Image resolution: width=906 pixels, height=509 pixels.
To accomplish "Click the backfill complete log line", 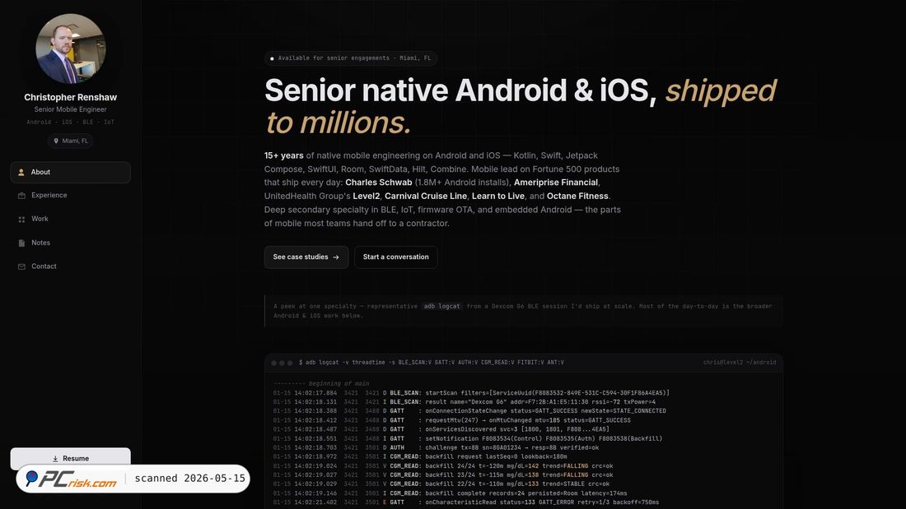I will click(450, 493).
